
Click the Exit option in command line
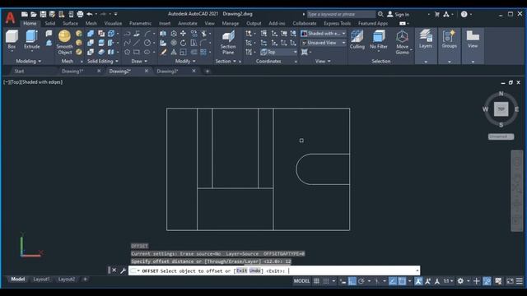point(242,271)
